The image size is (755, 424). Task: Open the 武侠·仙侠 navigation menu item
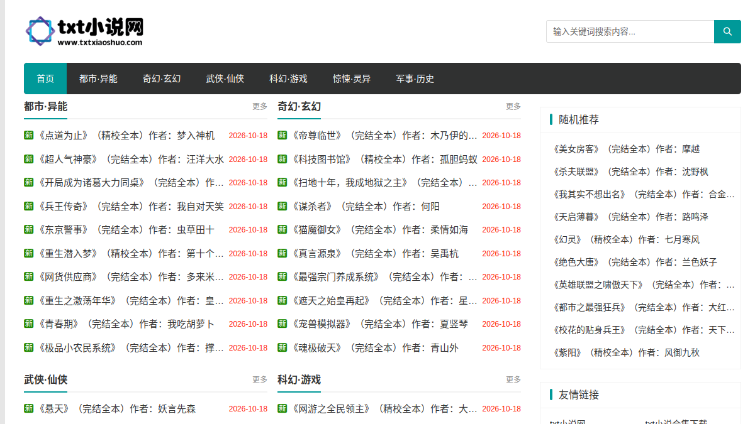225,79
